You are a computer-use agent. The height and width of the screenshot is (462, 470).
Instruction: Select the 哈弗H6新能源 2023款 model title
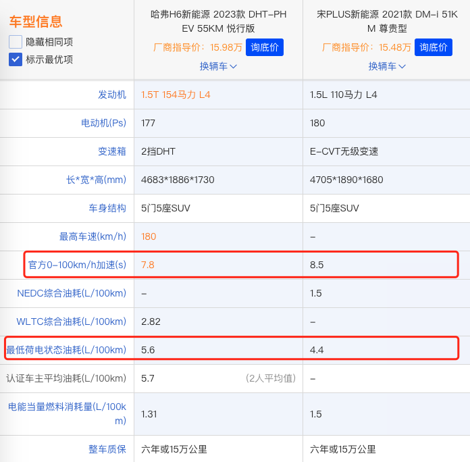218,22
